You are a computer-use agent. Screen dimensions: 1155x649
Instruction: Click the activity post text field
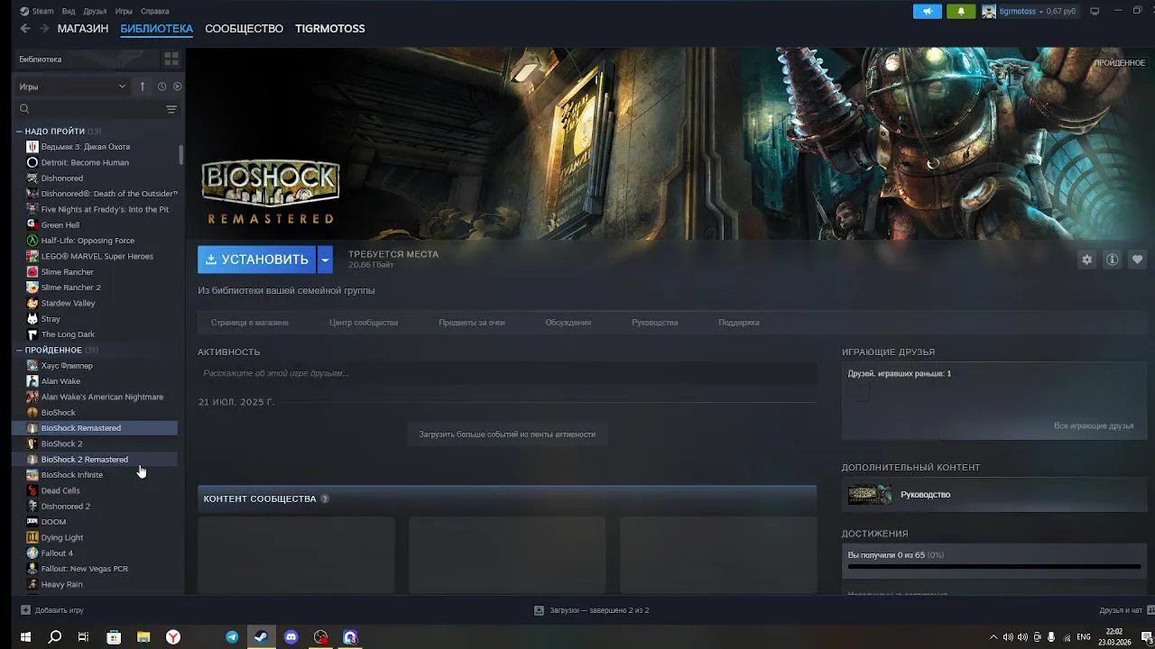507,373
